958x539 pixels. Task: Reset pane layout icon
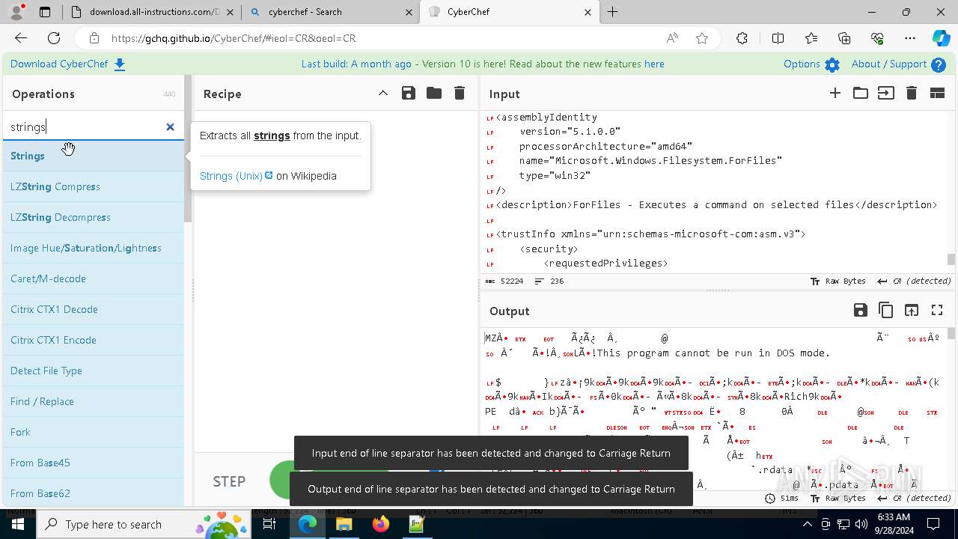click(937, 94)
